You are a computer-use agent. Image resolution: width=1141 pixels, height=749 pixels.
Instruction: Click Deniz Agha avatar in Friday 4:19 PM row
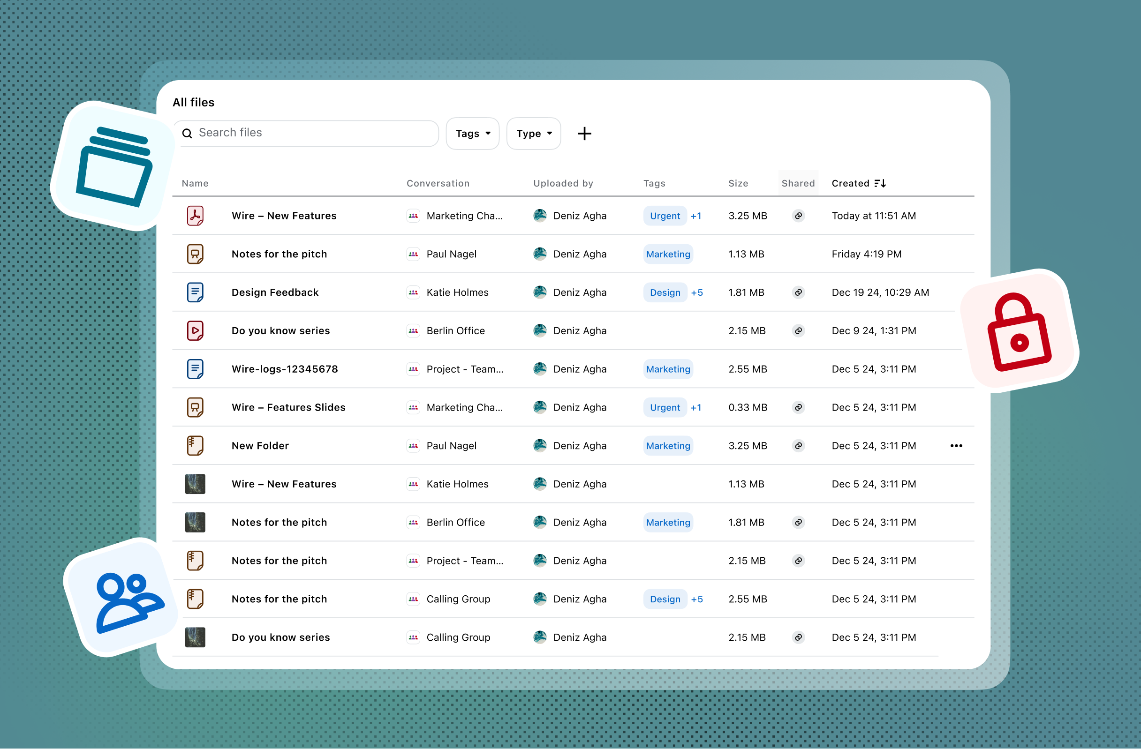click(540, 254)
